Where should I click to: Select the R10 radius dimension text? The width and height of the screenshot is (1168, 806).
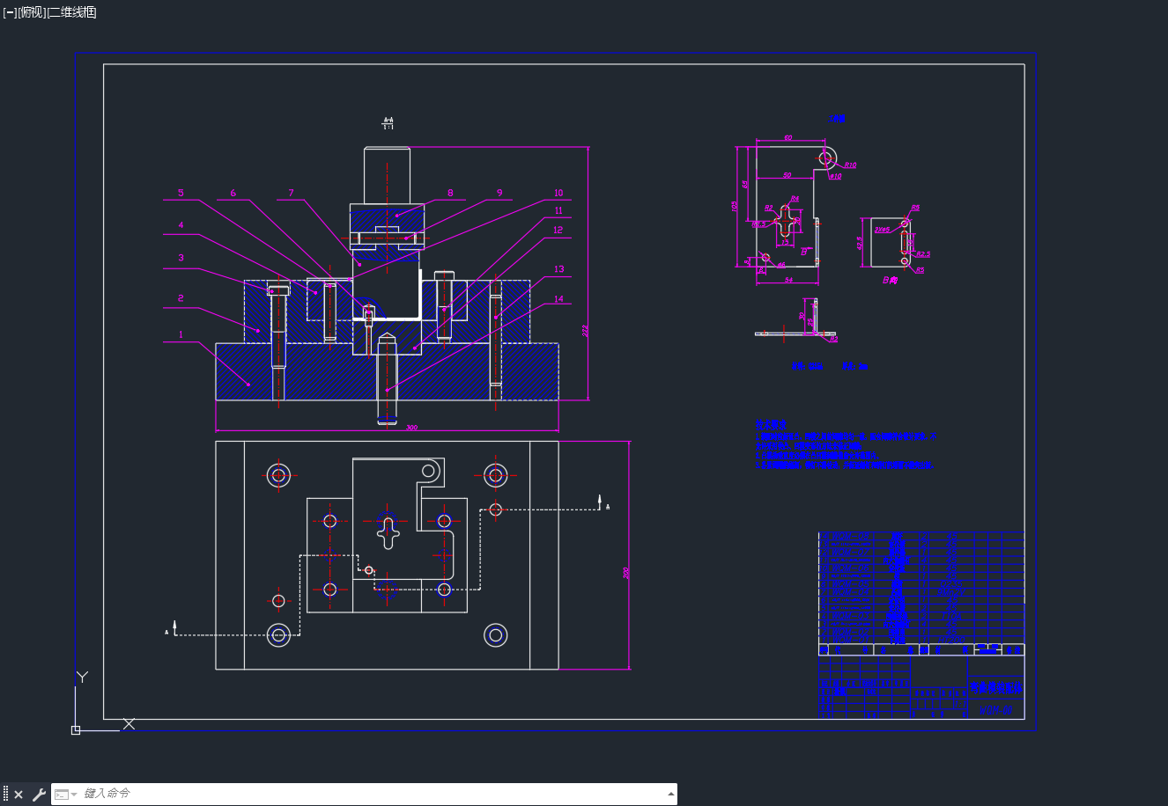[x=851, y=165]
